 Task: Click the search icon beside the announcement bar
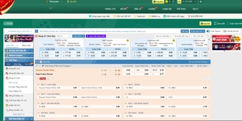click(x=37, y=31)
